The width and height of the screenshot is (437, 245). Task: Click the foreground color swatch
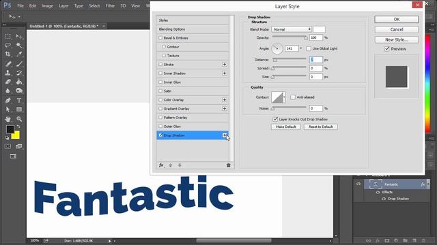coord(10,129)
